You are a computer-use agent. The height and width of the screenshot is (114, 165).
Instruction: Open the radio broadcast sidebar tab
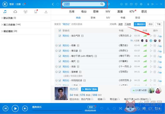25,12
